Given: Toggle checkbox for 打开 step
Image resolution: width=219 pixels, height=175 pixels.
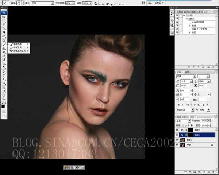Looking at the screenshot, I should coord(177,26).
